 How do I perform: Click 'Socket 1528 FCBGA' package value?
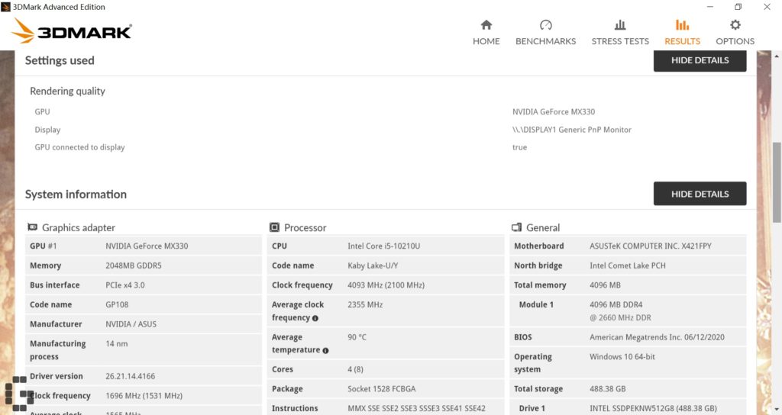[382, 388]
